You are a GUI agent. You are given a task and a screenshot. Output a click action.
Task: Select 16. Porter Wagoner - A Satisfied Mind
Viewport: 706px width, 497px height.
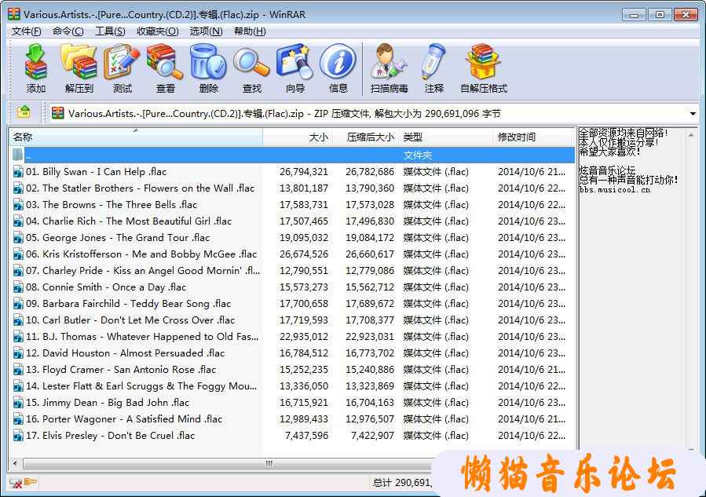[x=124, y=419]
